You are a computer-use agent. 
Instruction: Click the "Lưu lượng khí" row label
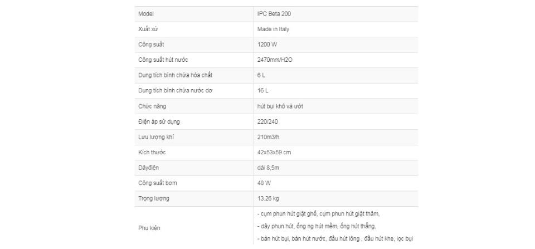155,136
